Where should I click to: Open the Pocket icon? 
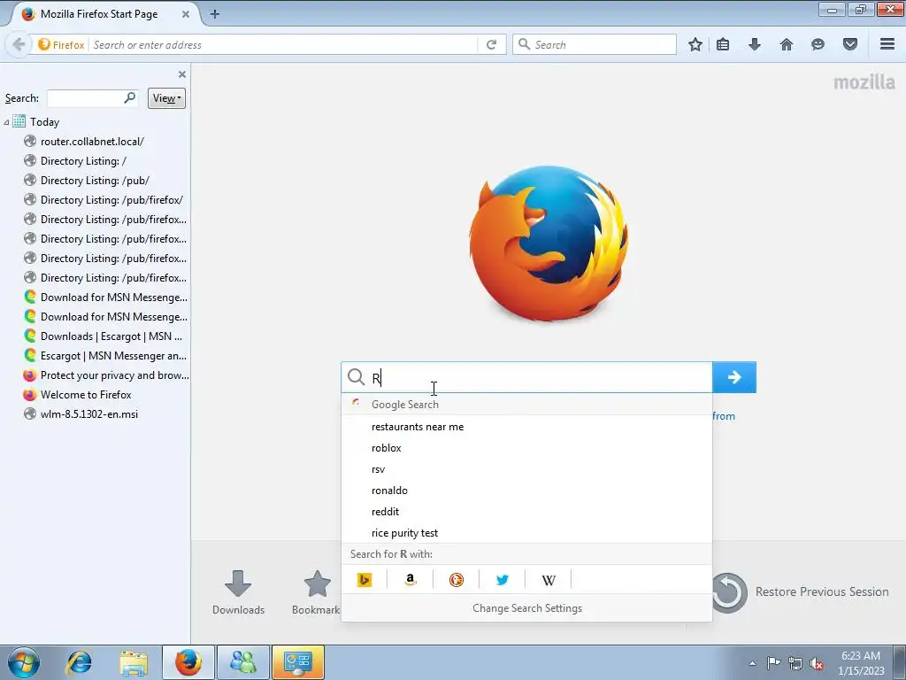coord(850,44)
